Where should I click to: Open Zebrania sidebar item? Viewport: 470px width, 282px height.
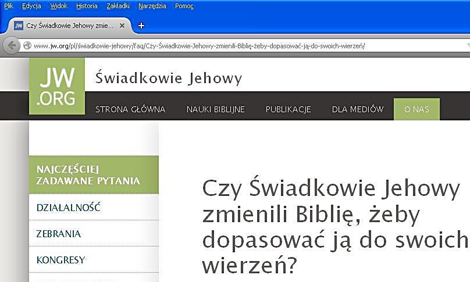point(94,234)
